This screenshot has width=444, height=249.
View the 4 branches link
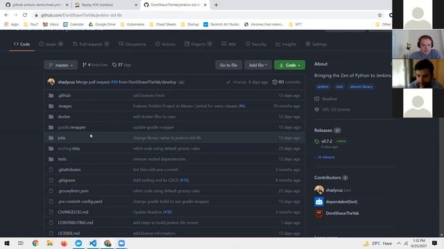click(95, 65)
